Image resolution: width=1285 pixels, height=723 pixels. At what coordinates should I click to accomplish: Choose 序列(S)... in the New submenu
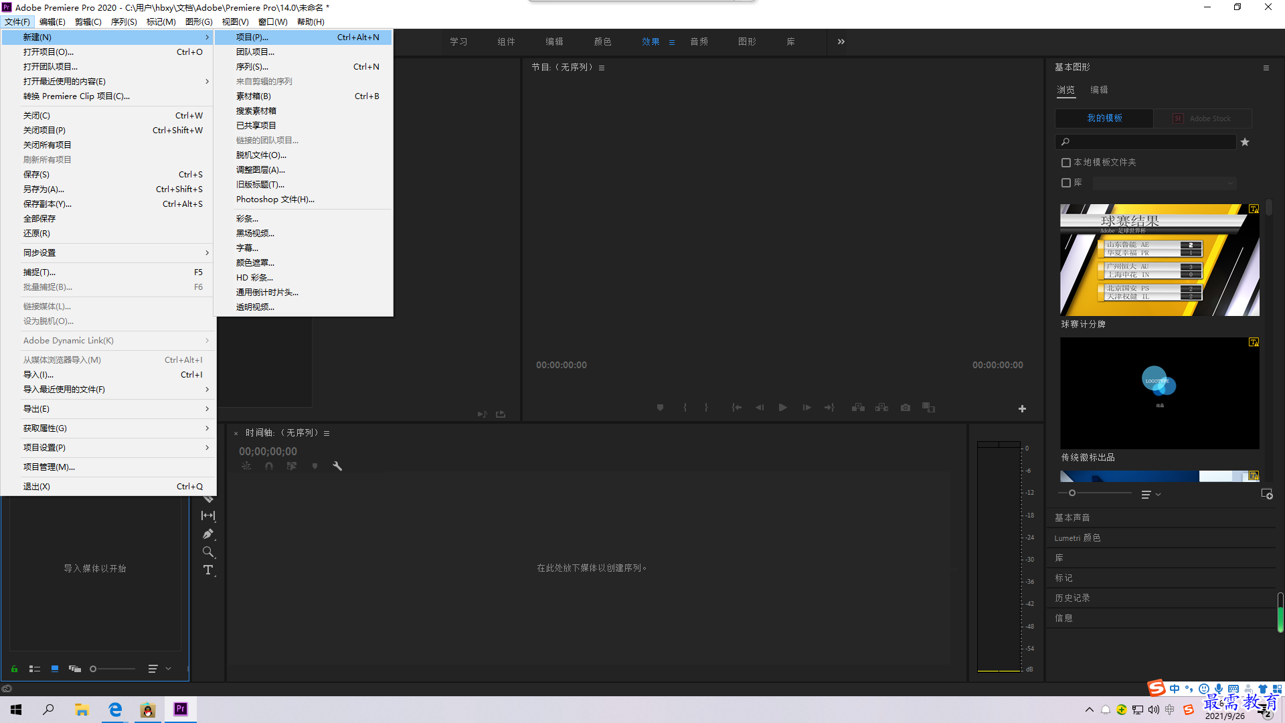click(304, 67)
